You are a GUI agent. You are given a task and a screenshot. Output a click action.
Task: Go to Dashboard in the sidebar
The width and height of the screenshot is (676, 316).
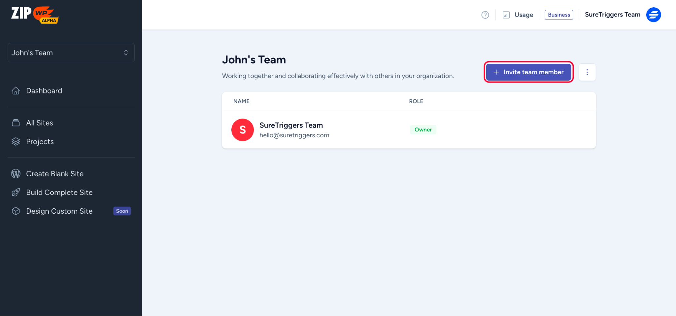click(44, 91)
